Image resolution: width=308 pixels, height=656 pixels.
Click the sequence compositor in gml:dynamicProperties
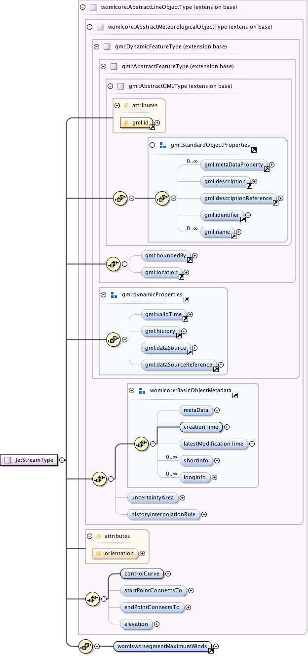point(114,340)
